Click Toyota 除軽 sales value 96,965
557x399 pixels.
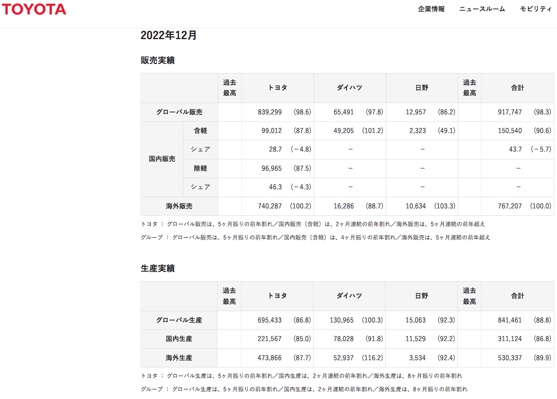click(272, 168)
